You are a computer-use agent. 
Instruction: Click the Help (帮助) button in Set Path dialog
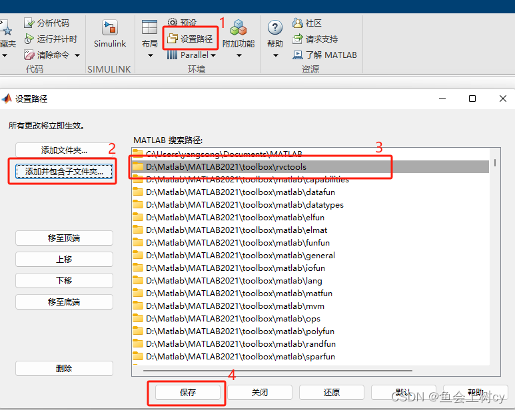tap(475, 392)
